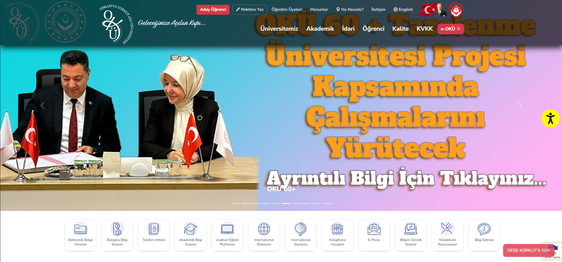The height and width of the screenshot is (262, 562).
Task: Select the first carousel slide indicator
Action: coord(236,203)
